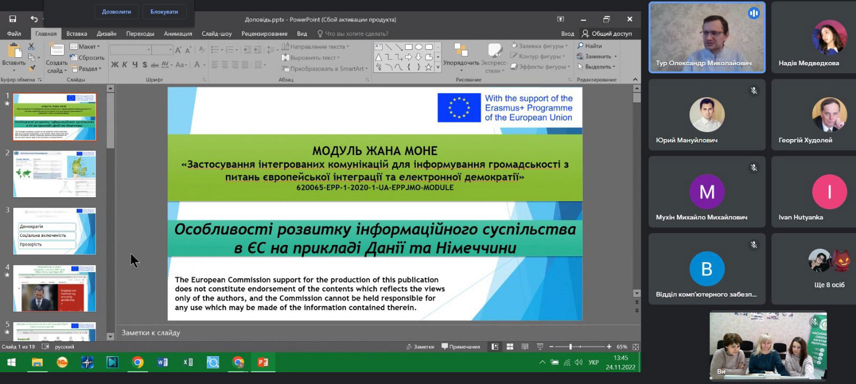Toggle bold Ж formatting
The width and height of the screenshot is (856, 384).
click(114, 65)
